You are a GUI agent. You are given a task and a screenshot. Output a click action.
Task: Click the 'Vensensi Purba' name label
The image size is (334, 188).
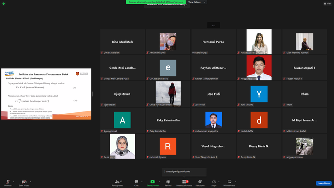point(199,53)
